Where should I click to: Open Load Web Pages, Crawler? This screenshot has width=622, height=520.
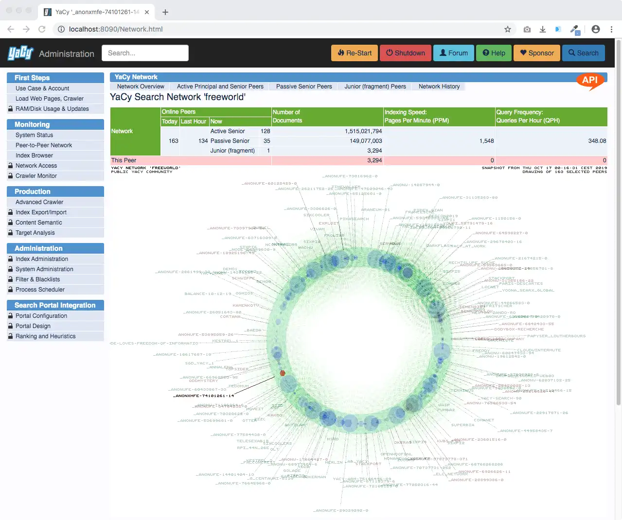[x=50, y=99]
